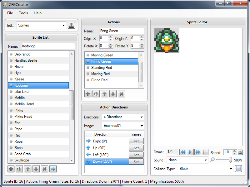The width and height of the screenshot is (250, 187).
Task: Click the sprite Name field containing Kodongo
Action: click(48, 46)
